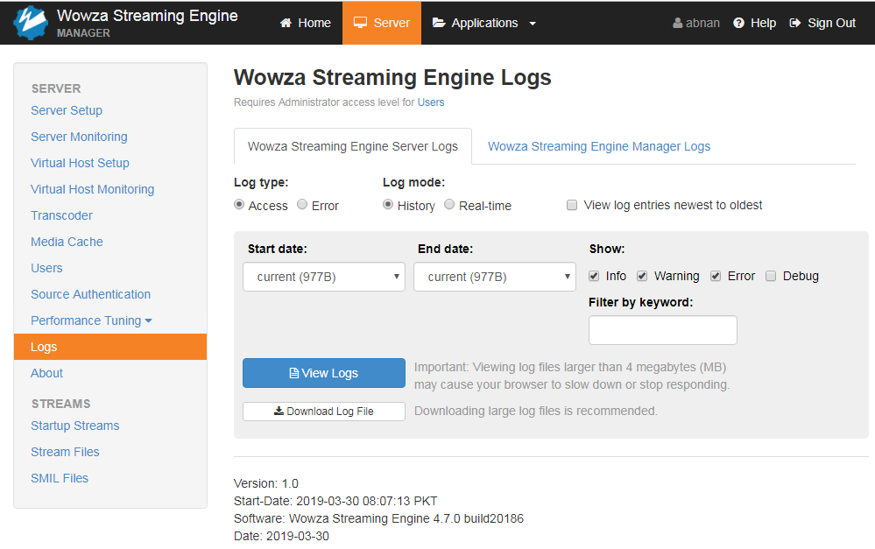
Task: Open Virtual Host Setup in sidebar
Action: [x=80, y=163]
